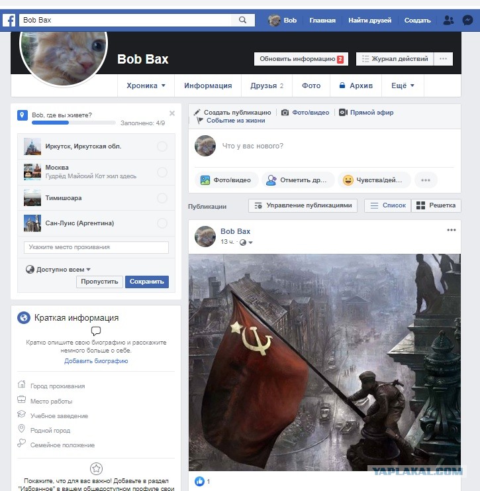Image resolution: width=480 pixels, height=491 pixels.
Task: Switch publications to Решетка view
Action: click(x=436, y=205)
